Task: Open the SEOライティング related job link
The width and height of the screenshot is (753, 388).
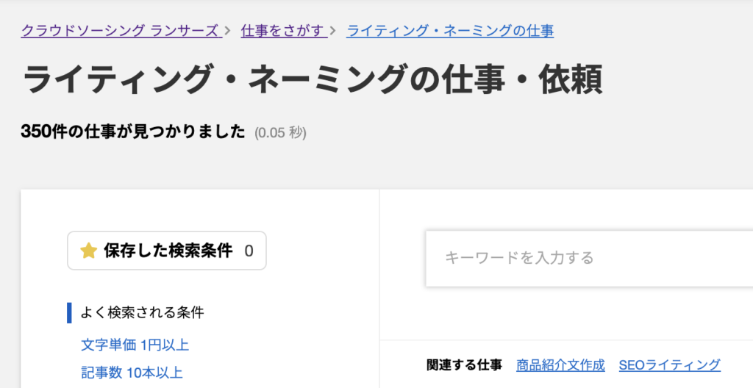Action: tap(669, 365)
